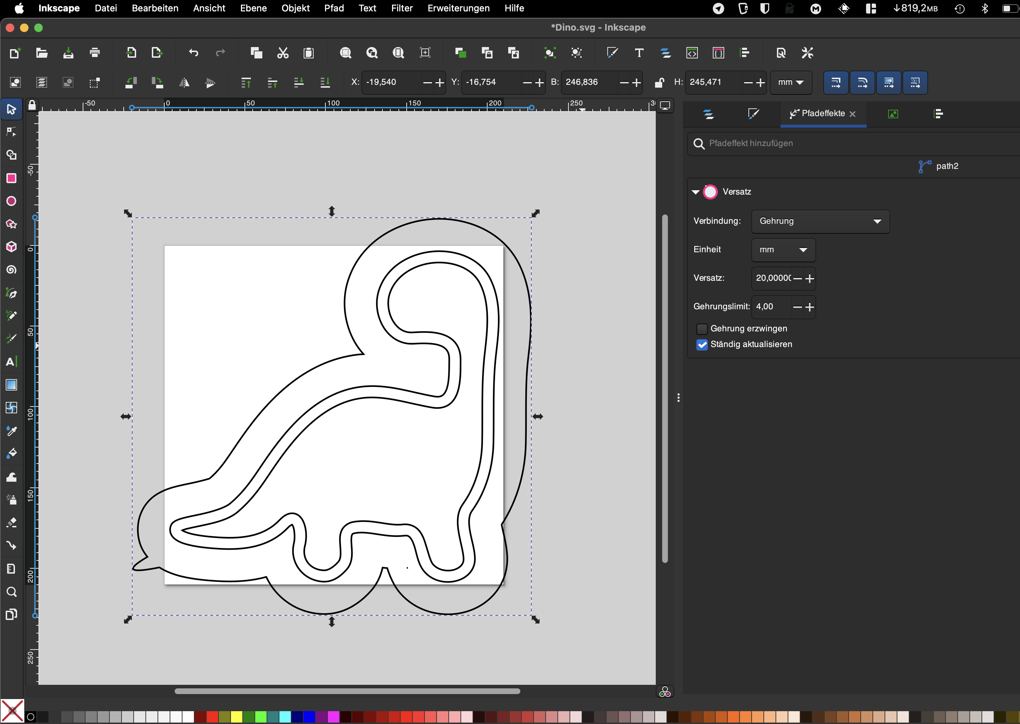The image size is (1020, 724).
Task: Open the Erweiterungen menu
Action: (x=458, y=8)
